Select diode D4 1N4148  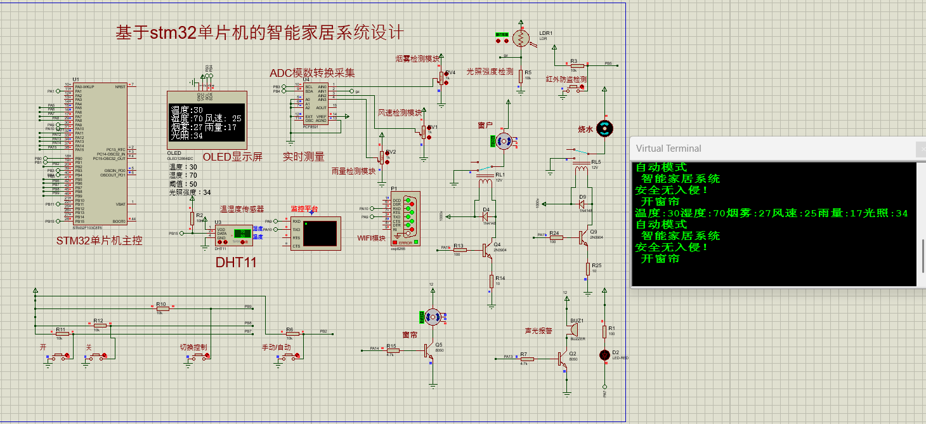tap(486, 216)
